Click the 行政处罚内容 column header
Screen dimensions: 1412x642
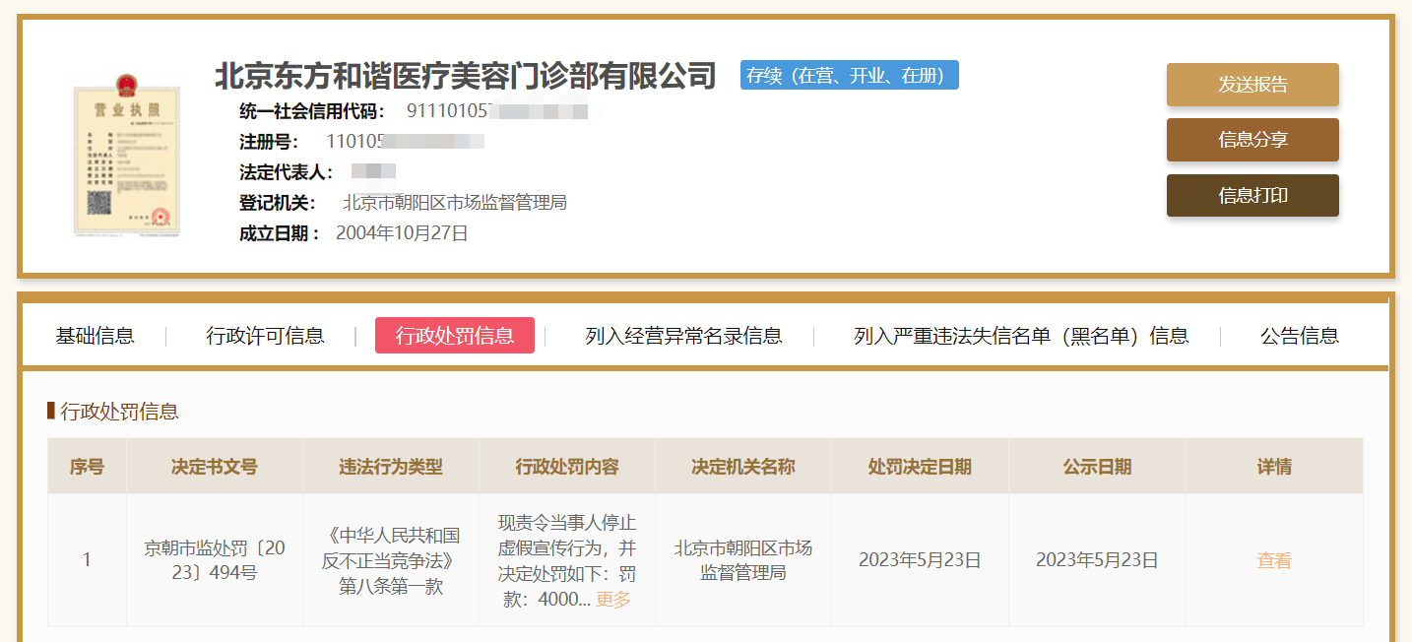coord(567,466)
